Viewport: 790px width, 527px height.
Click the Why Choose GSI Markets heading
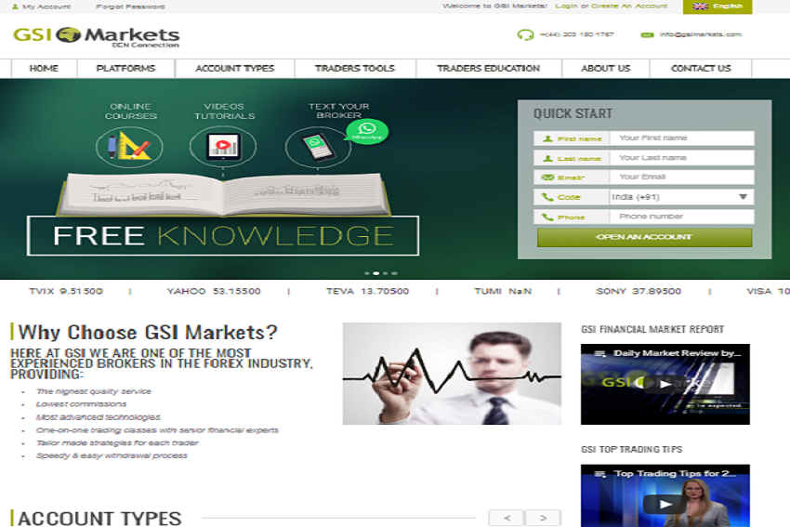(x=148, y=333)
